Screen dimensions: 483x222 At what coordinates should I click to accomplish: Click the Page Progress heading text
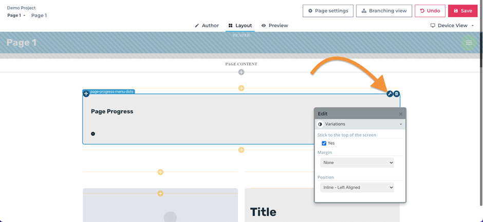pos(112,111)
